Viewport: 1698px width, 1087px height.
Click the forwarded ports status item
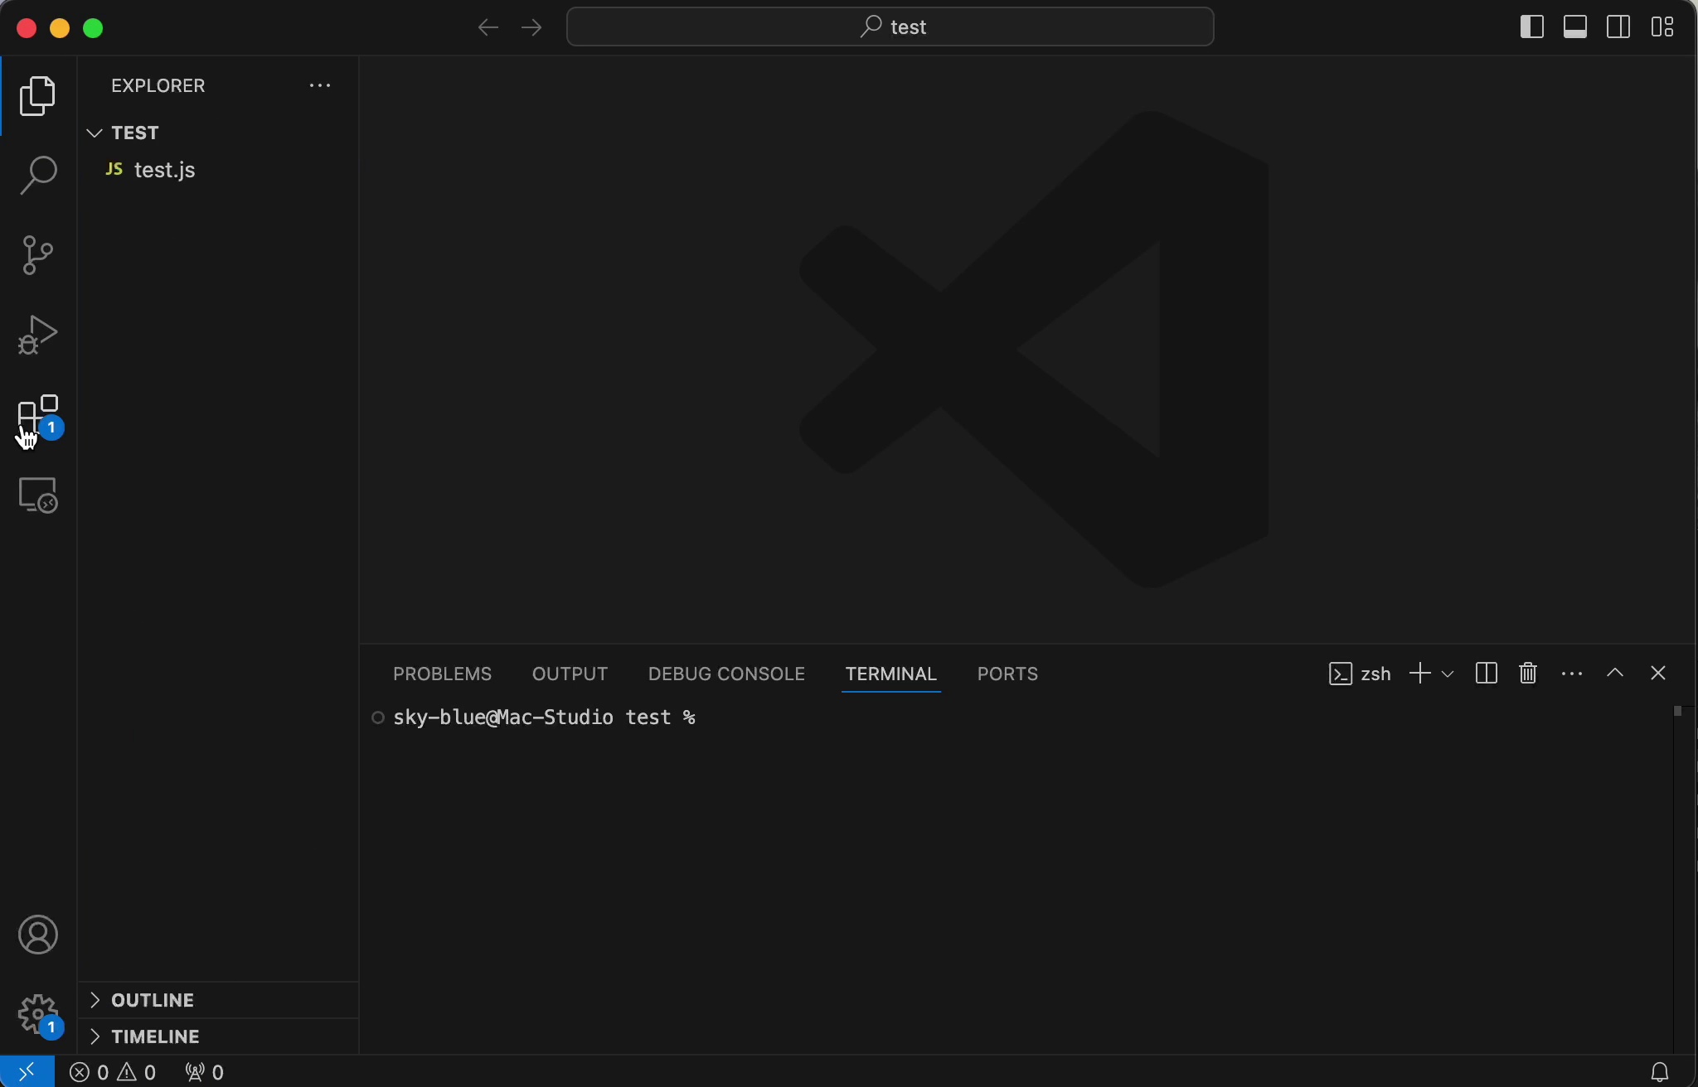pos(205,1072)
